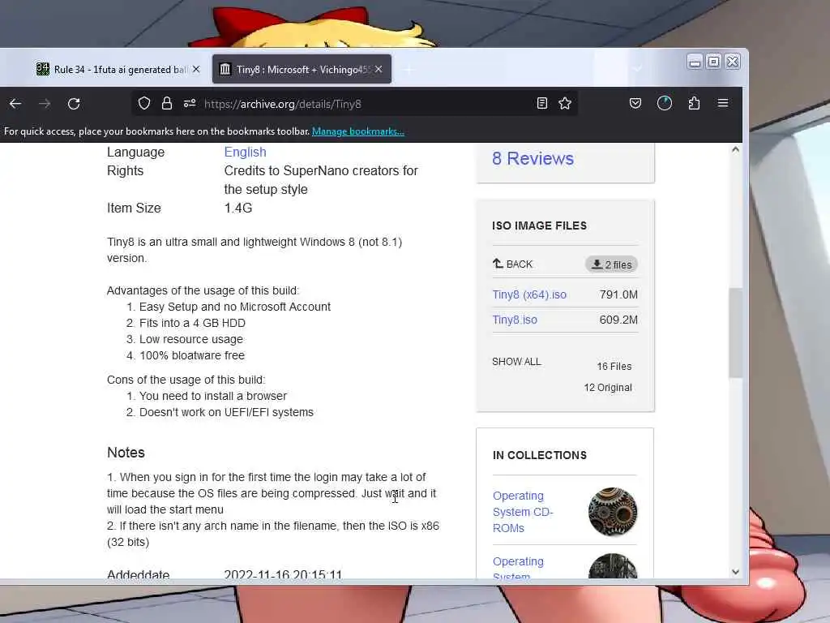Screen dimensions: 830x623
Task: Download all with the 2 files button
Action: (x=611, y=264)
